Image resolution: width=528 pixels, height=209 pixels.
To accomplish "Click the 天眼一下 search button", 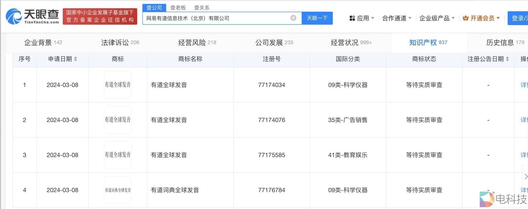I will coord(317,18).
